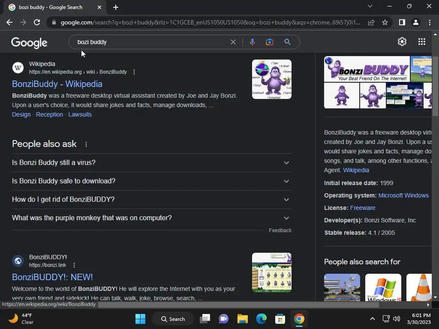This screenshot has width=439, height=329.
Task: Expand 'How do I get rid of BonziBUDDY?'
Action: click(x=151, y=200)
